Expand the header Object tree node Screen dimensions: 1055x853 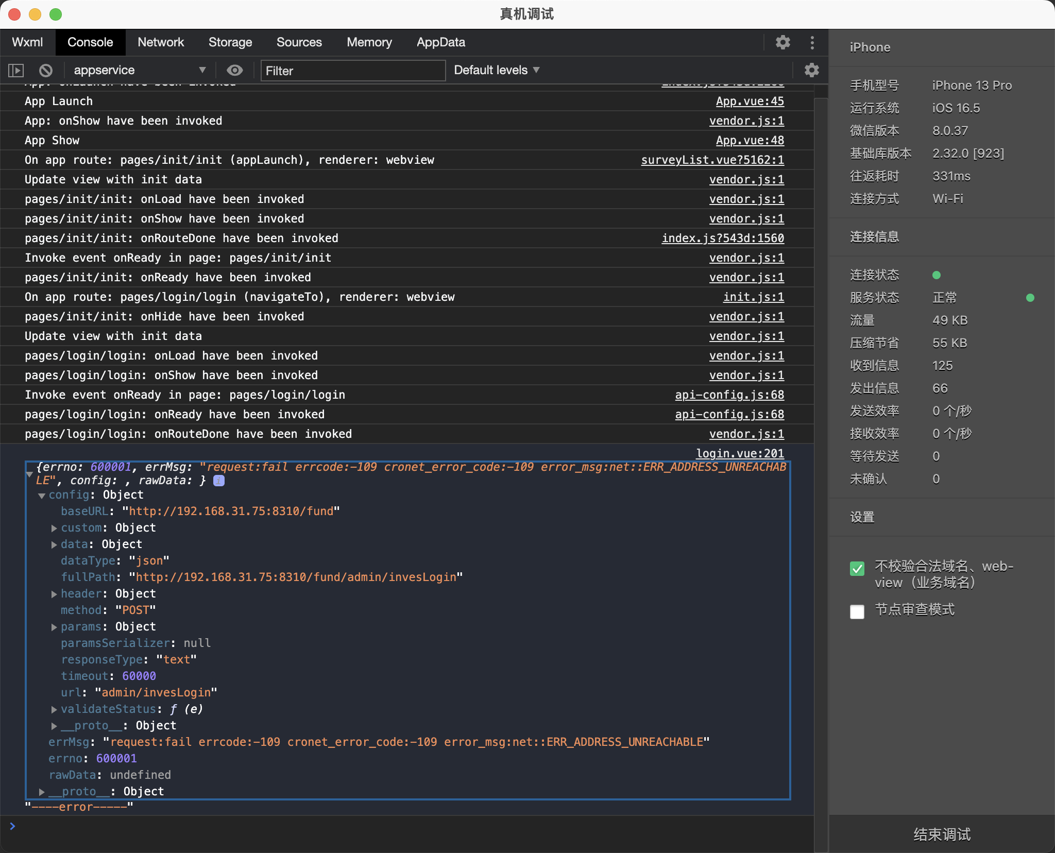pos(55,593)
